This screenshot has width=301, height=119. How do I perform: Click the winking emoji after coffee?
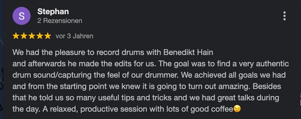tap(237, 109)
